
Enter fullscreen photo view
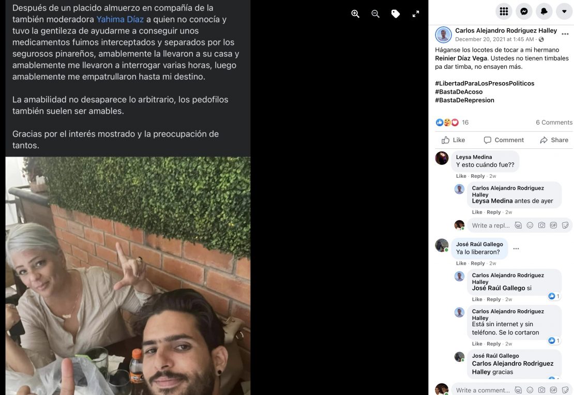(x=415, y=14)
